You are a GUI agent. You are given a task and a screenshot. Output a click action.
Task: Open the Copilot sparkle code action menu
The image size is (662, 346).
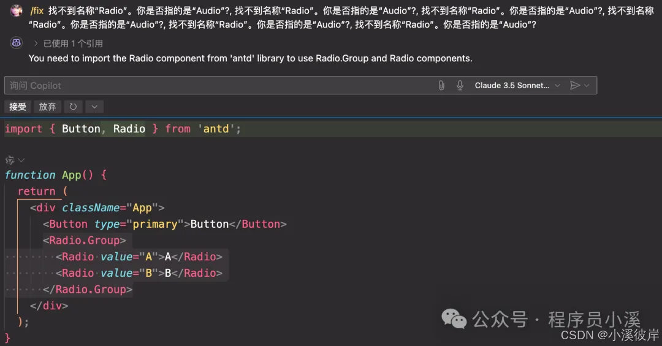click(14, 160)
